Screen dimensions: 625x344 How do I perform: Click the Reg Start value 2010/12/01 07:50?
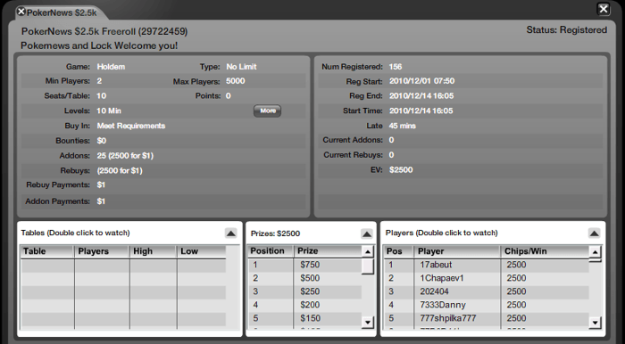pos(421,81)
